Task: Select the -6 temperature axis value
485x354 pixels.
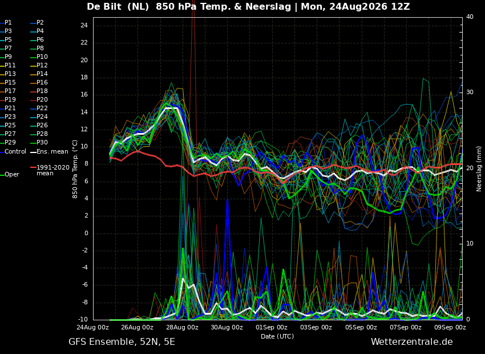Action: coord(84,285)
